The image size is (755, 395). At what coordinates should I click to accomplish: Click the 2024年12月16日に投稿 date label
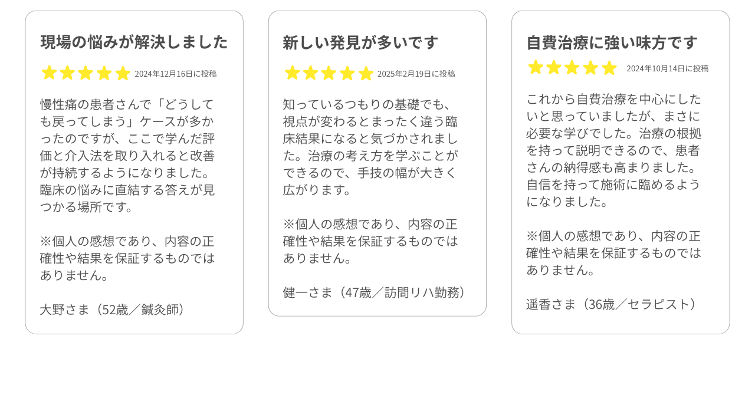176,74
